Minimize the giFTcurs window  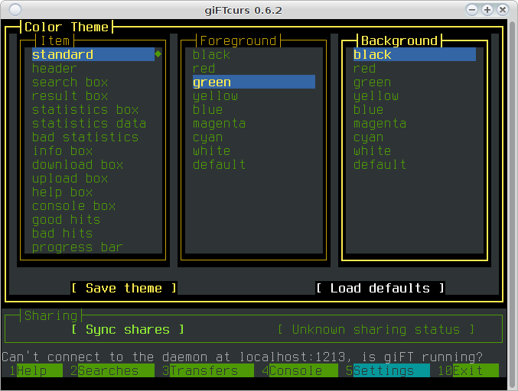(472, 10)
